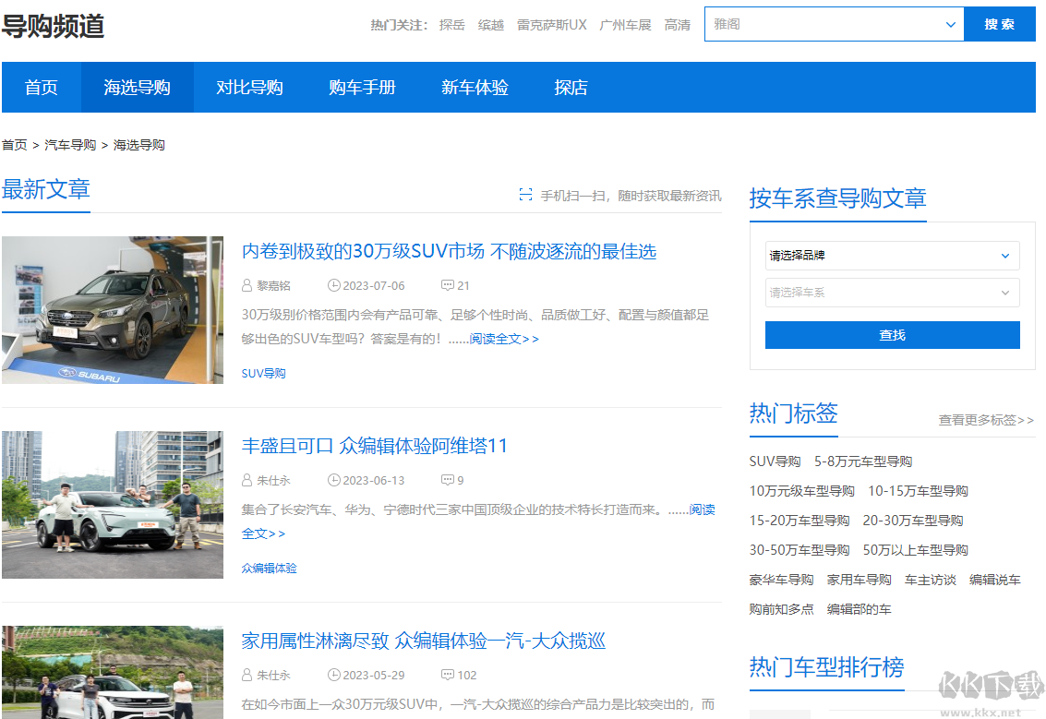Click the comment icon showing 21 comments
This screenshot has height=719, width=1046.
[x=448, y=285]
